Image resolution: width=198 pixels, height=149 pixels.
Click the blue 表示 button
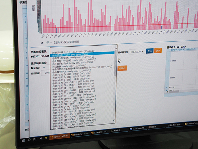(x=149, y=51)
